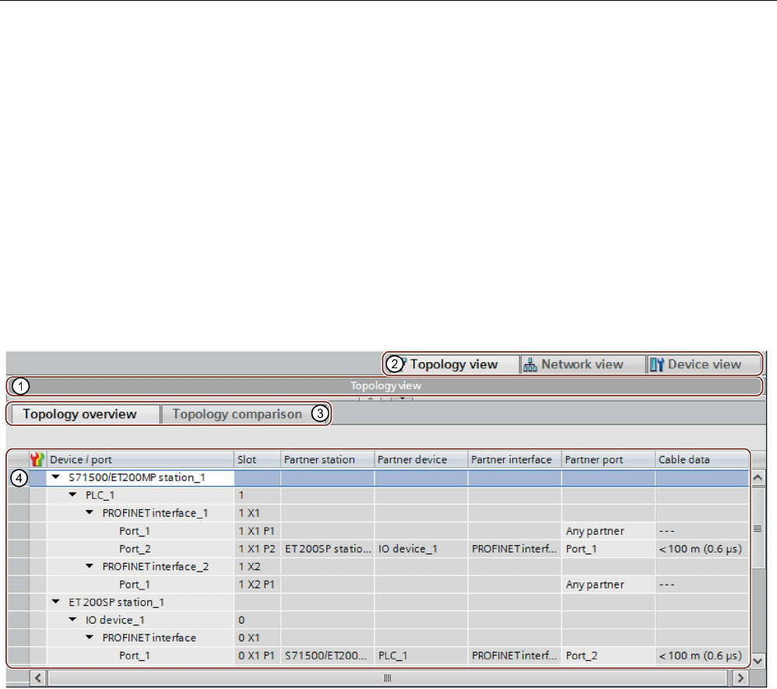777x689 pixels.
Task: Collapse the IO device_1 node
Action: point(73,620)
